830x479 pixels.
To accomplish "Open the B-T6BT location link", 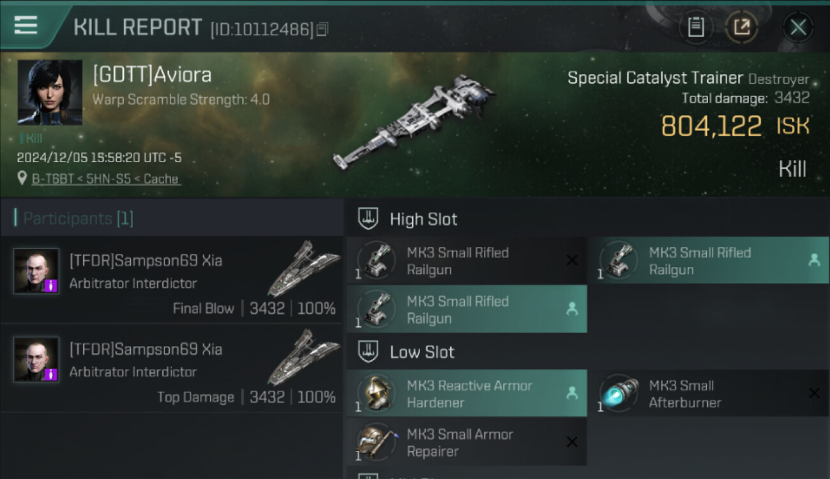I will click(x=106, y=179).
